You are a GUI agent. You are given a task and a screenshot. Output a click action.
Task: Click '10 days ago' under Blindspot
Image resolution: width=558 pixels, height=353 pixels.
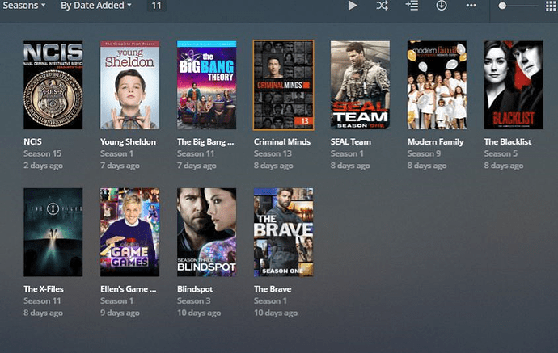[x=199, y=313]
